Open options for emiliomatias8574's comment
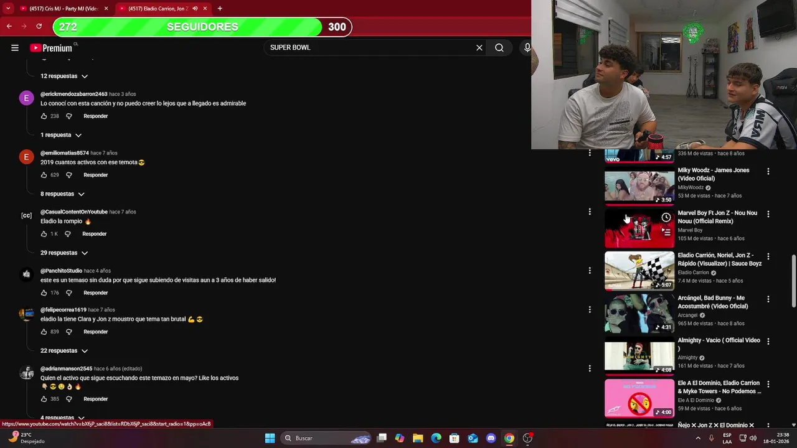This screenshot has height=448, width=797. pos(590,153)
